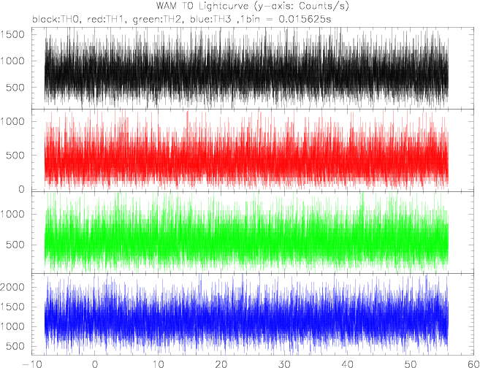This screenshot has height=368, width=480.
Task: Click the 10 x-axis tick label
Action: click(158, 364)
